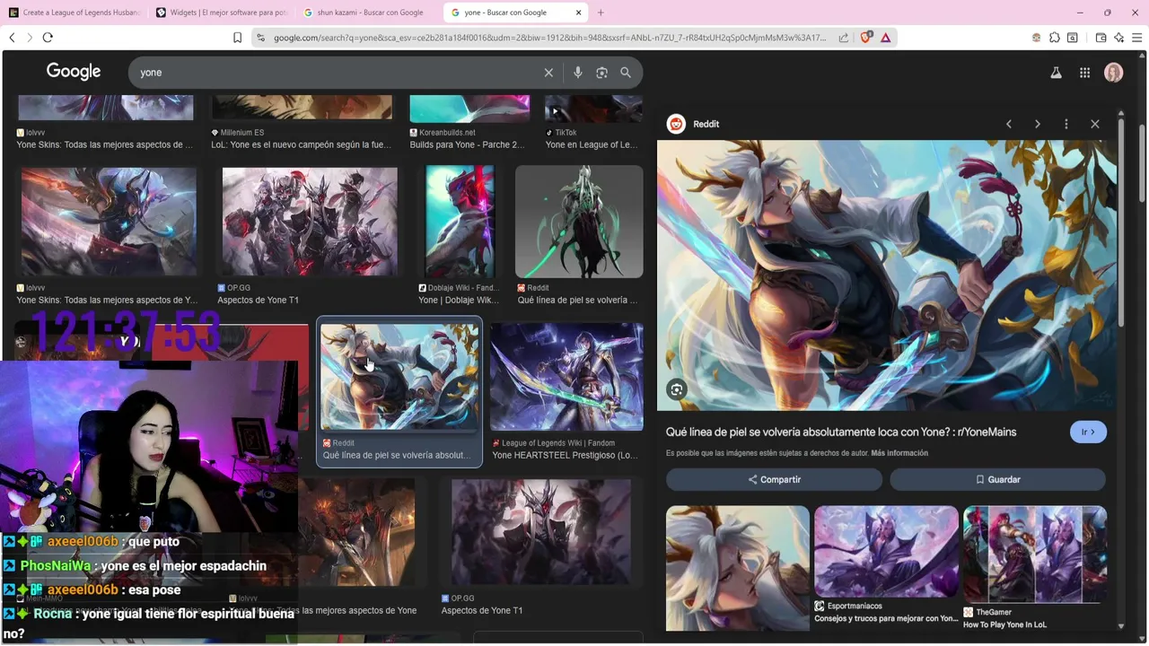Open TikTok Yone en League of Legends link
1149x646 pixels.
coord(591,144)
